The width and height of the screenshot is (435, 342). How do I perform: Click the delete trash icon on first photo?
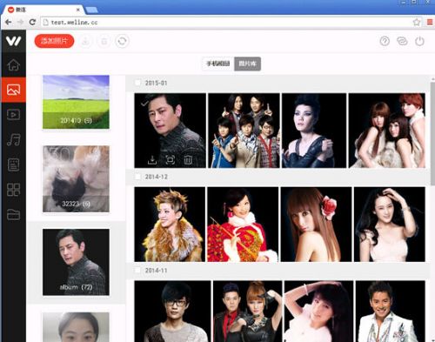[x=188, y=159]
